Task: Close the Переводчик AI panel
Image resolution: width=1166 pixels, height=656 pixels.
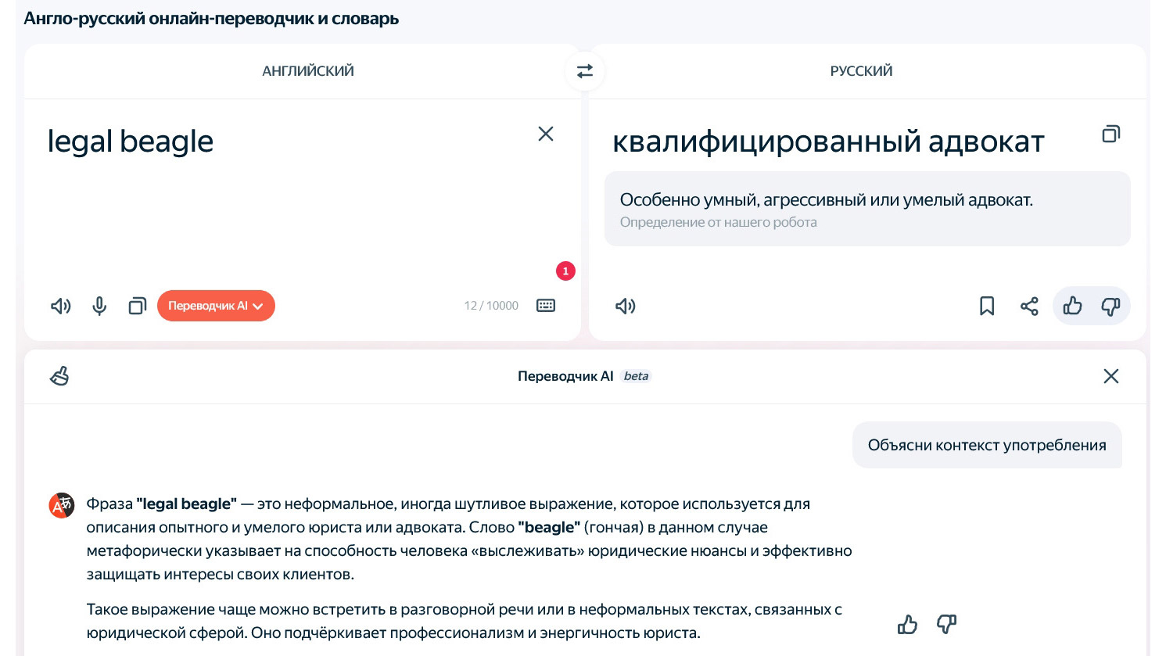Action: point(1110,376)
